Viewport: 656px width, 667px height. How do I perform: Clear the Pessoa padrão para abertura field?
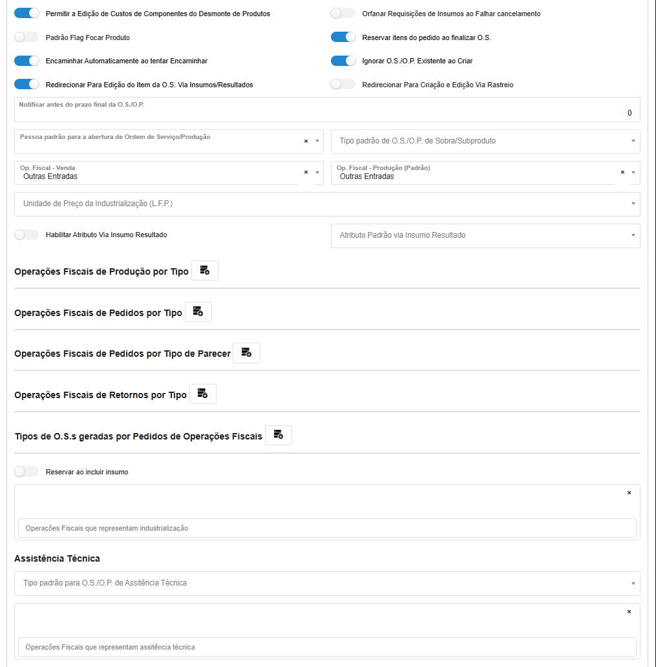(x=306, y=141)
